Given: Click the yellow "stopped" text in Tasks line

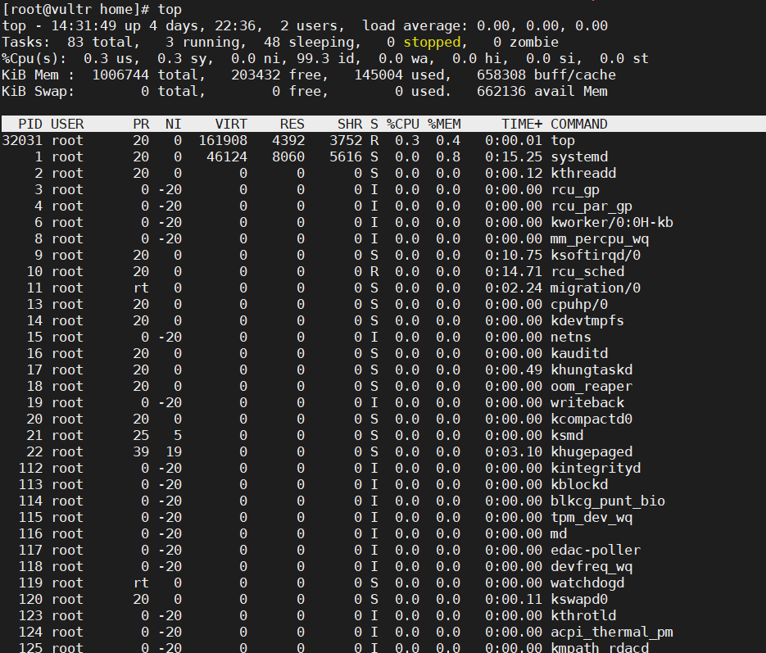Looking at the screenshot, I should coord(432,42).
